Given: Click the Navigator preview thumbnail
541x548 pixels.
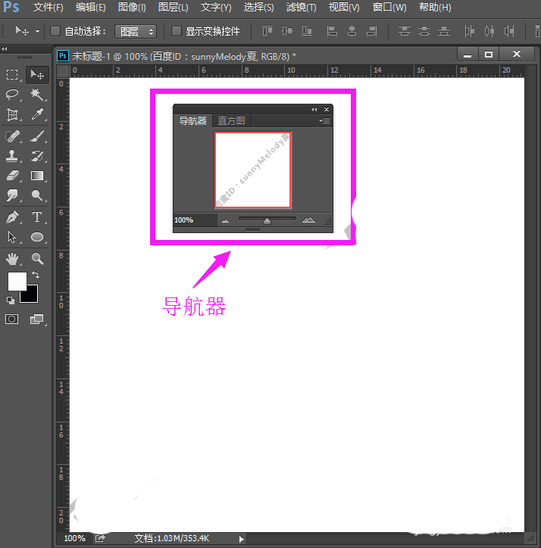Looking at the screenshot, I should click(252, 170).
